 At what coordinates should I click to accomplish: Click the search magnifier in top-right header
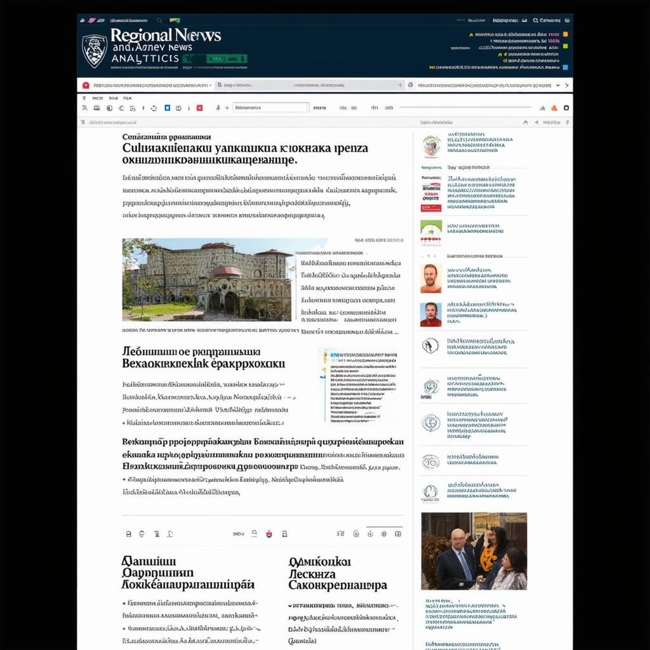(x=536, y=20)
